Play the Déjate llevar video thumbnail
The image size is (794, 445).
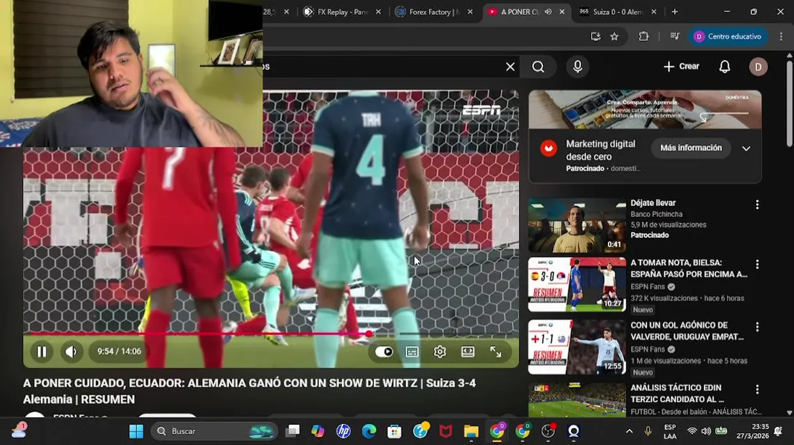tap(577, 225)
